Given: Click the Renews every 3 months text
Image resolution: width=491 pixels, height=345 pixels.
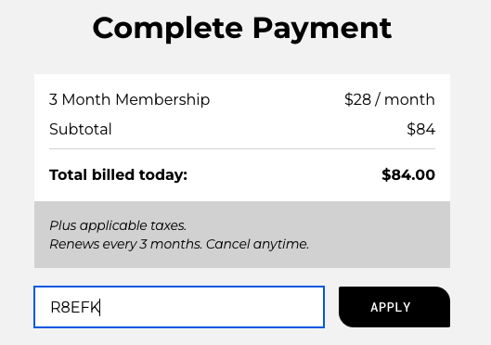Looking at the screenshot, I should [x=125, y=244].
